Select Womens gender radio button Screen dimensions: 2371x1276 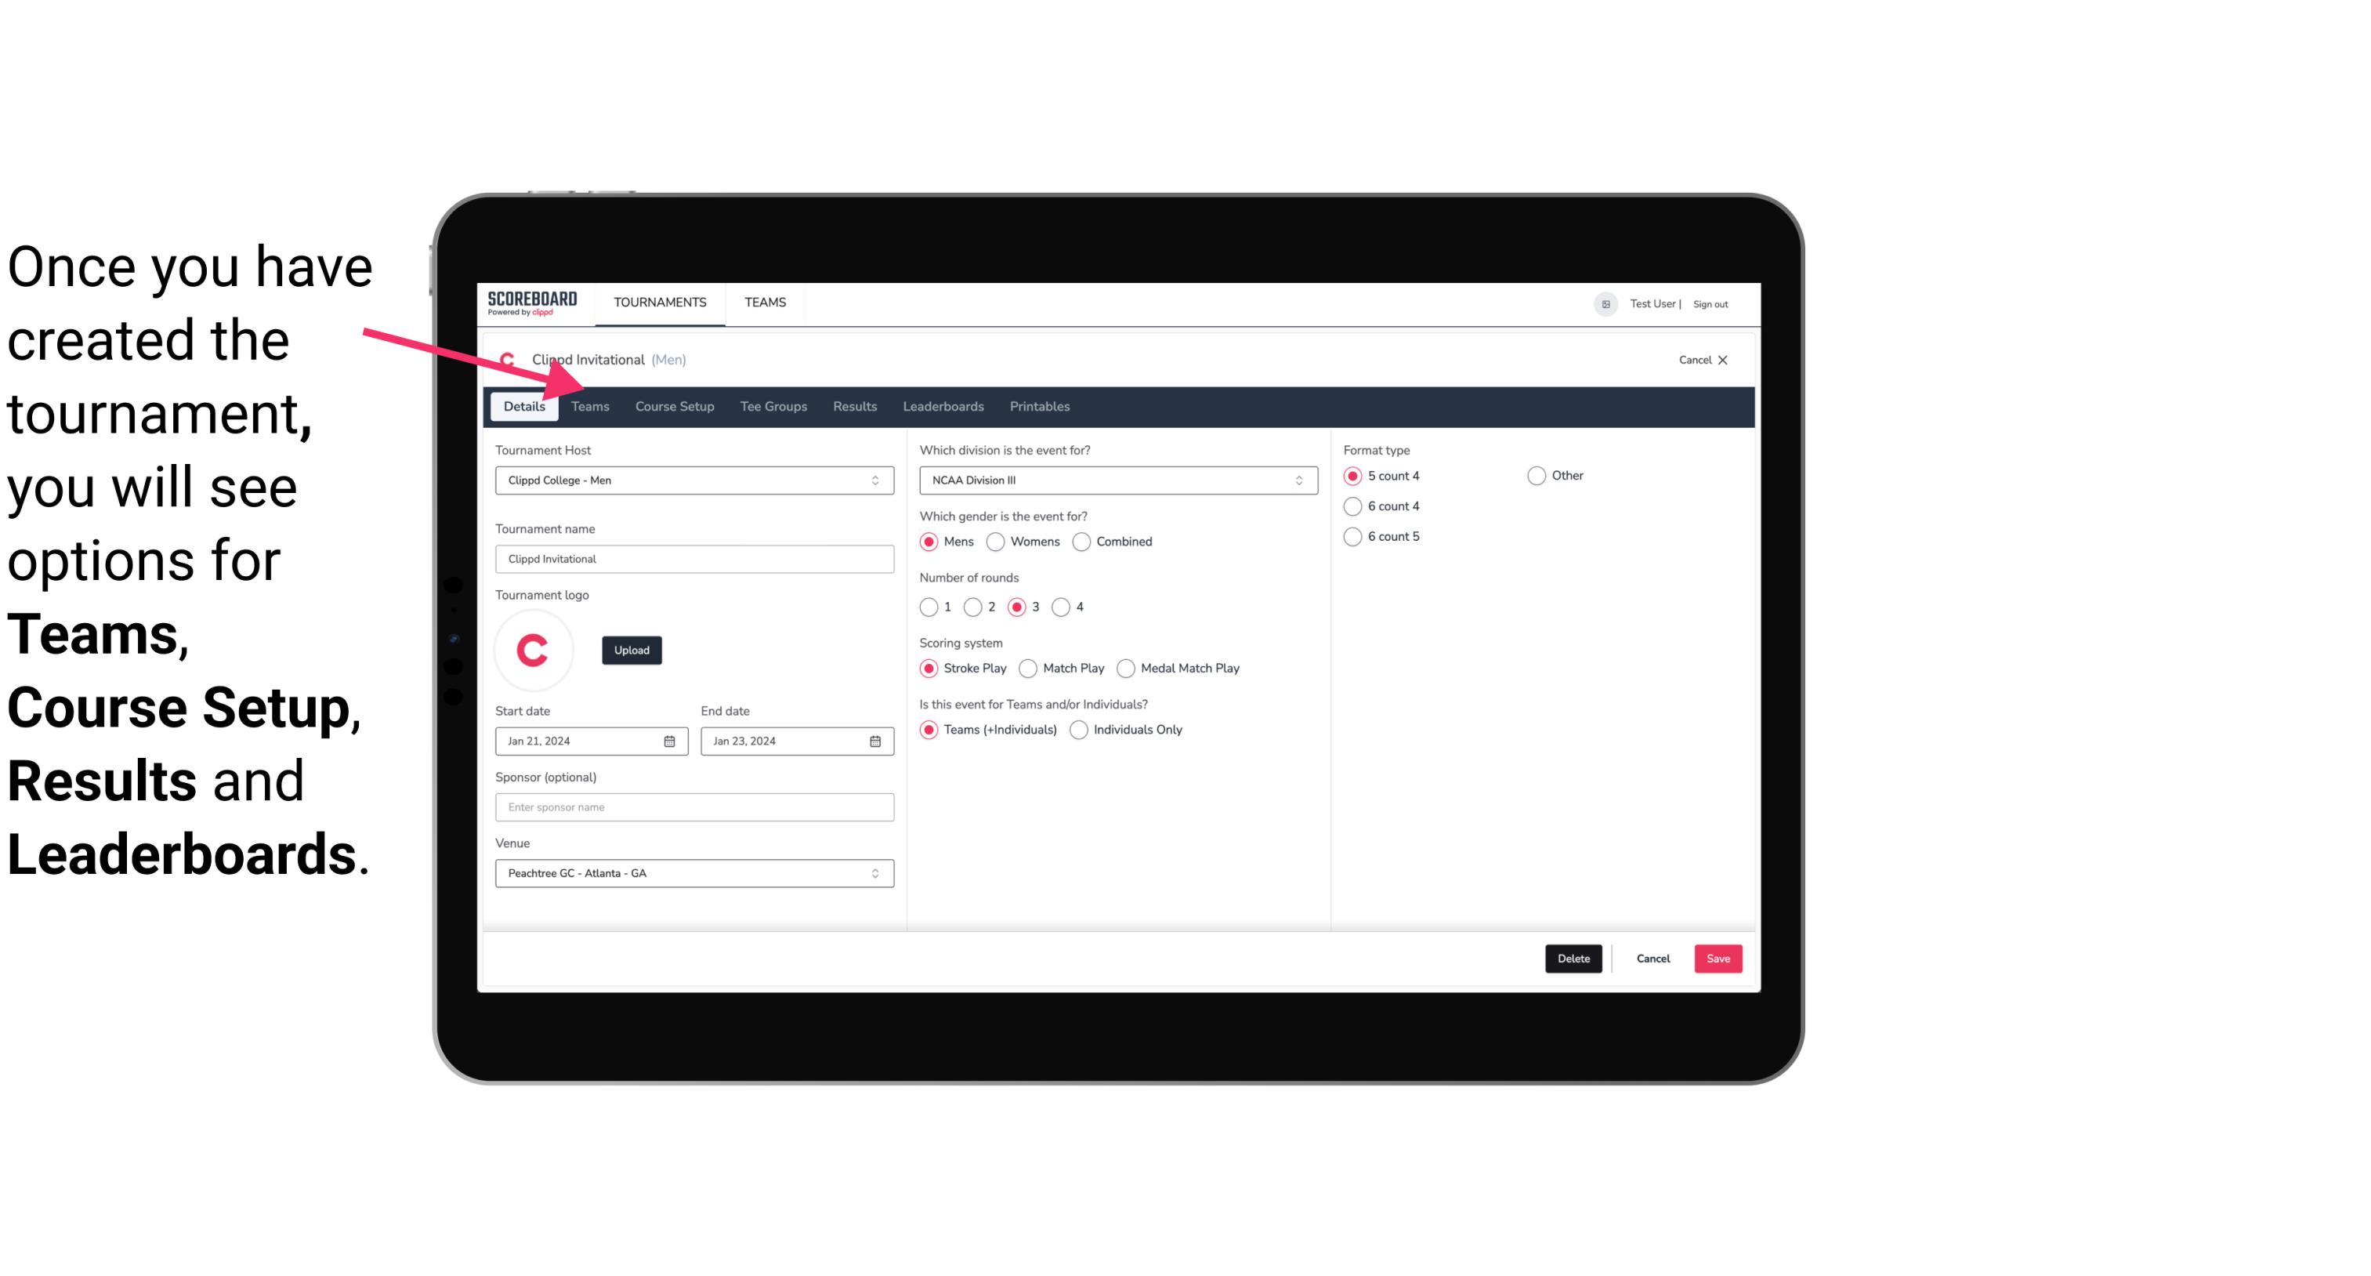(996, 541)
